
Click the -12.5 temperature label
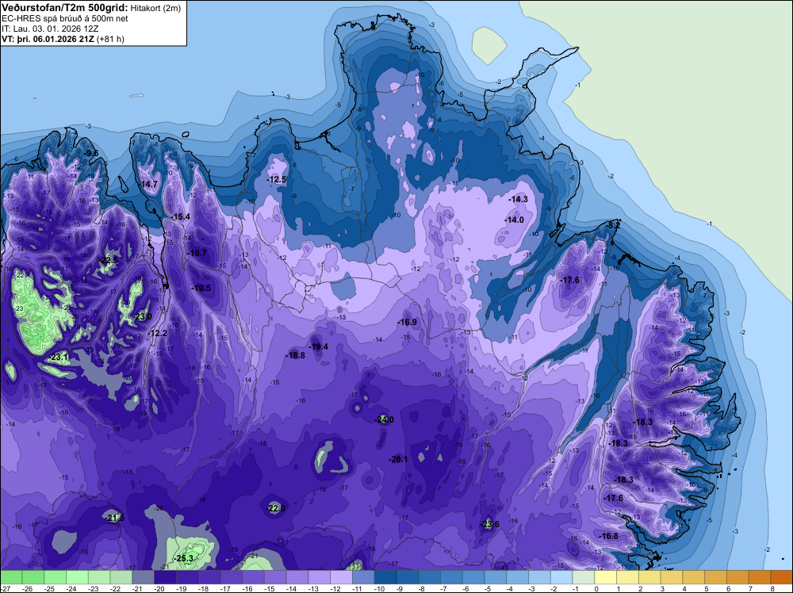(x=277, y=179)
